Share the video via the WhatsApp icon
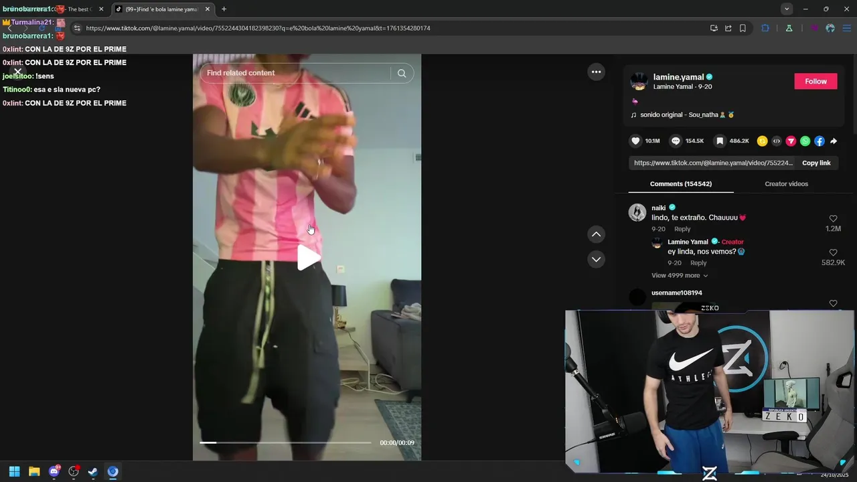This screenshot has height=482, width=857. (805, 141)
